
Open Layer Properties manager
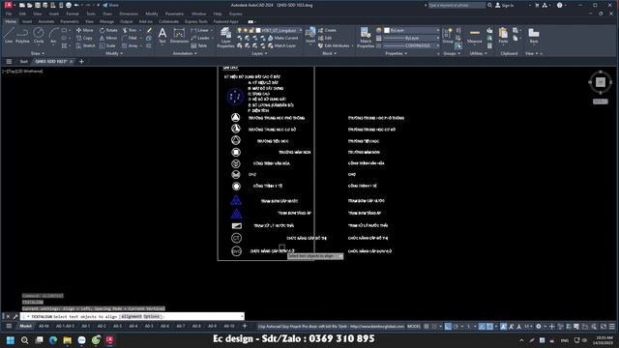tap(225, 38)
